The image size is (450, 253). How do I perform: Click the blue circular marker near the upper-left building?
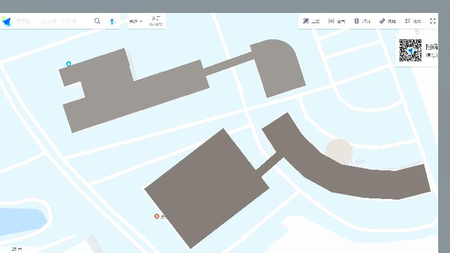[69, 64]
